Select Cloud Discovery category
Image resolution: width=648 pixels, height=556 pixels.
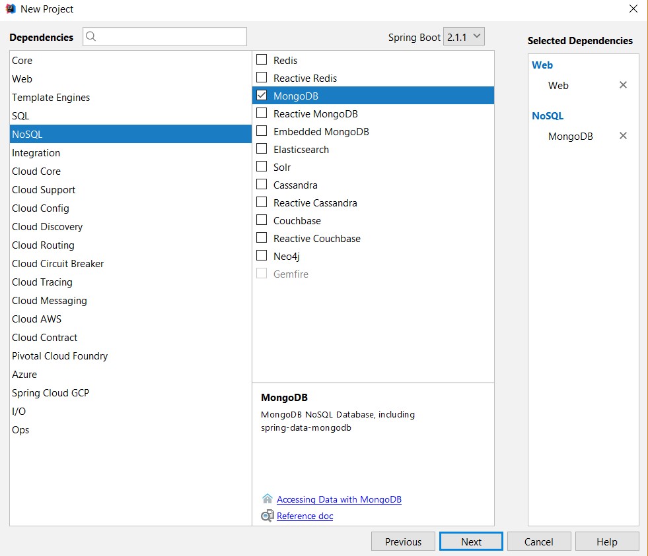tap(131, 227)
